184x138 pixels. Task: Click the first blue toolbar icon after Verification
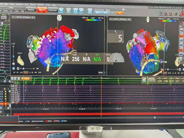point(61,11)
